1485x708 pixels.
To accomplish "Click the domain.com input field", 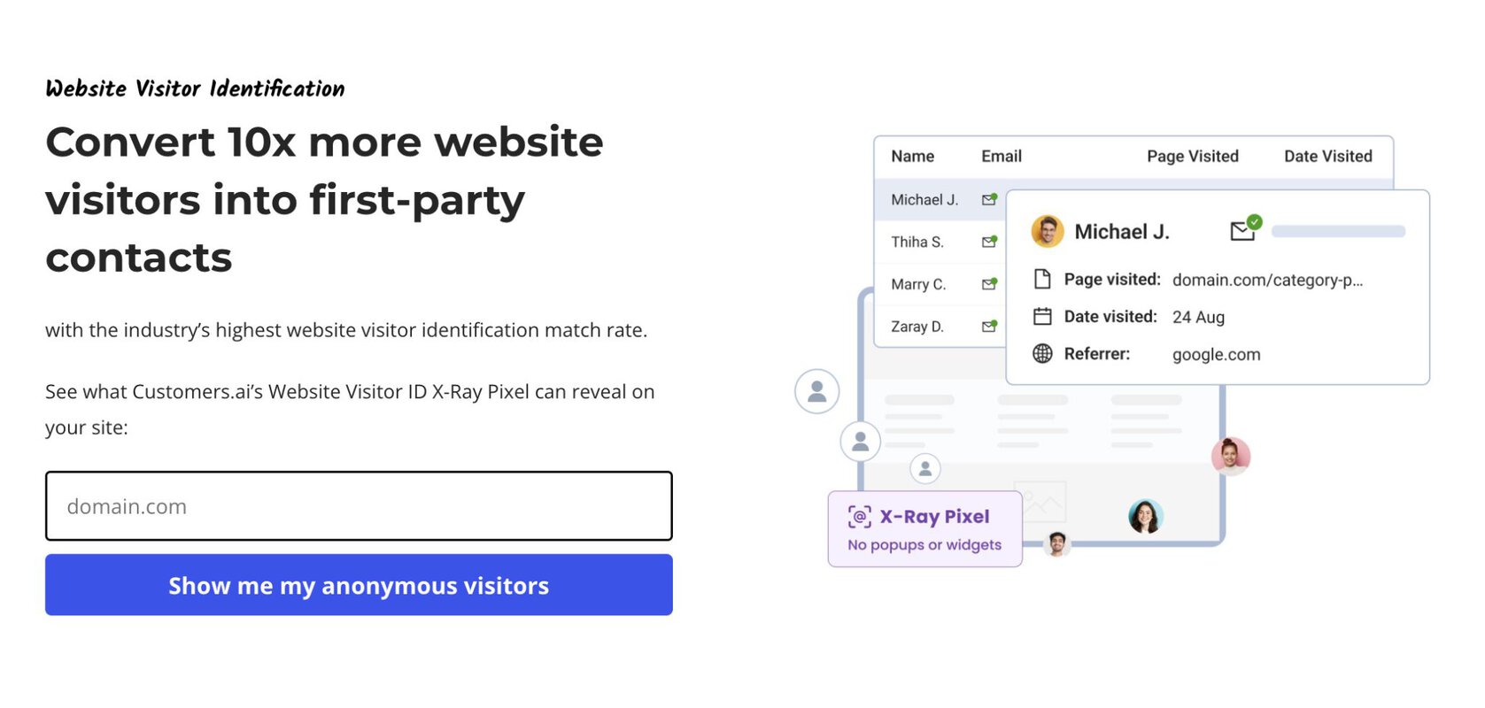I will (x=358, y=505).
